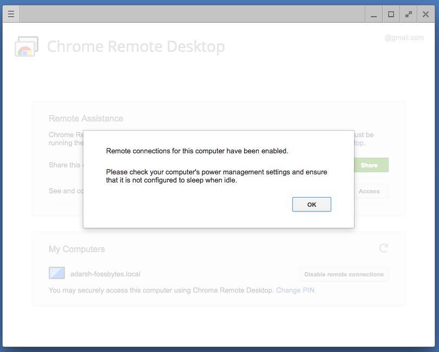
Task: Click the My Computers heading
Action: coord(77,249)
